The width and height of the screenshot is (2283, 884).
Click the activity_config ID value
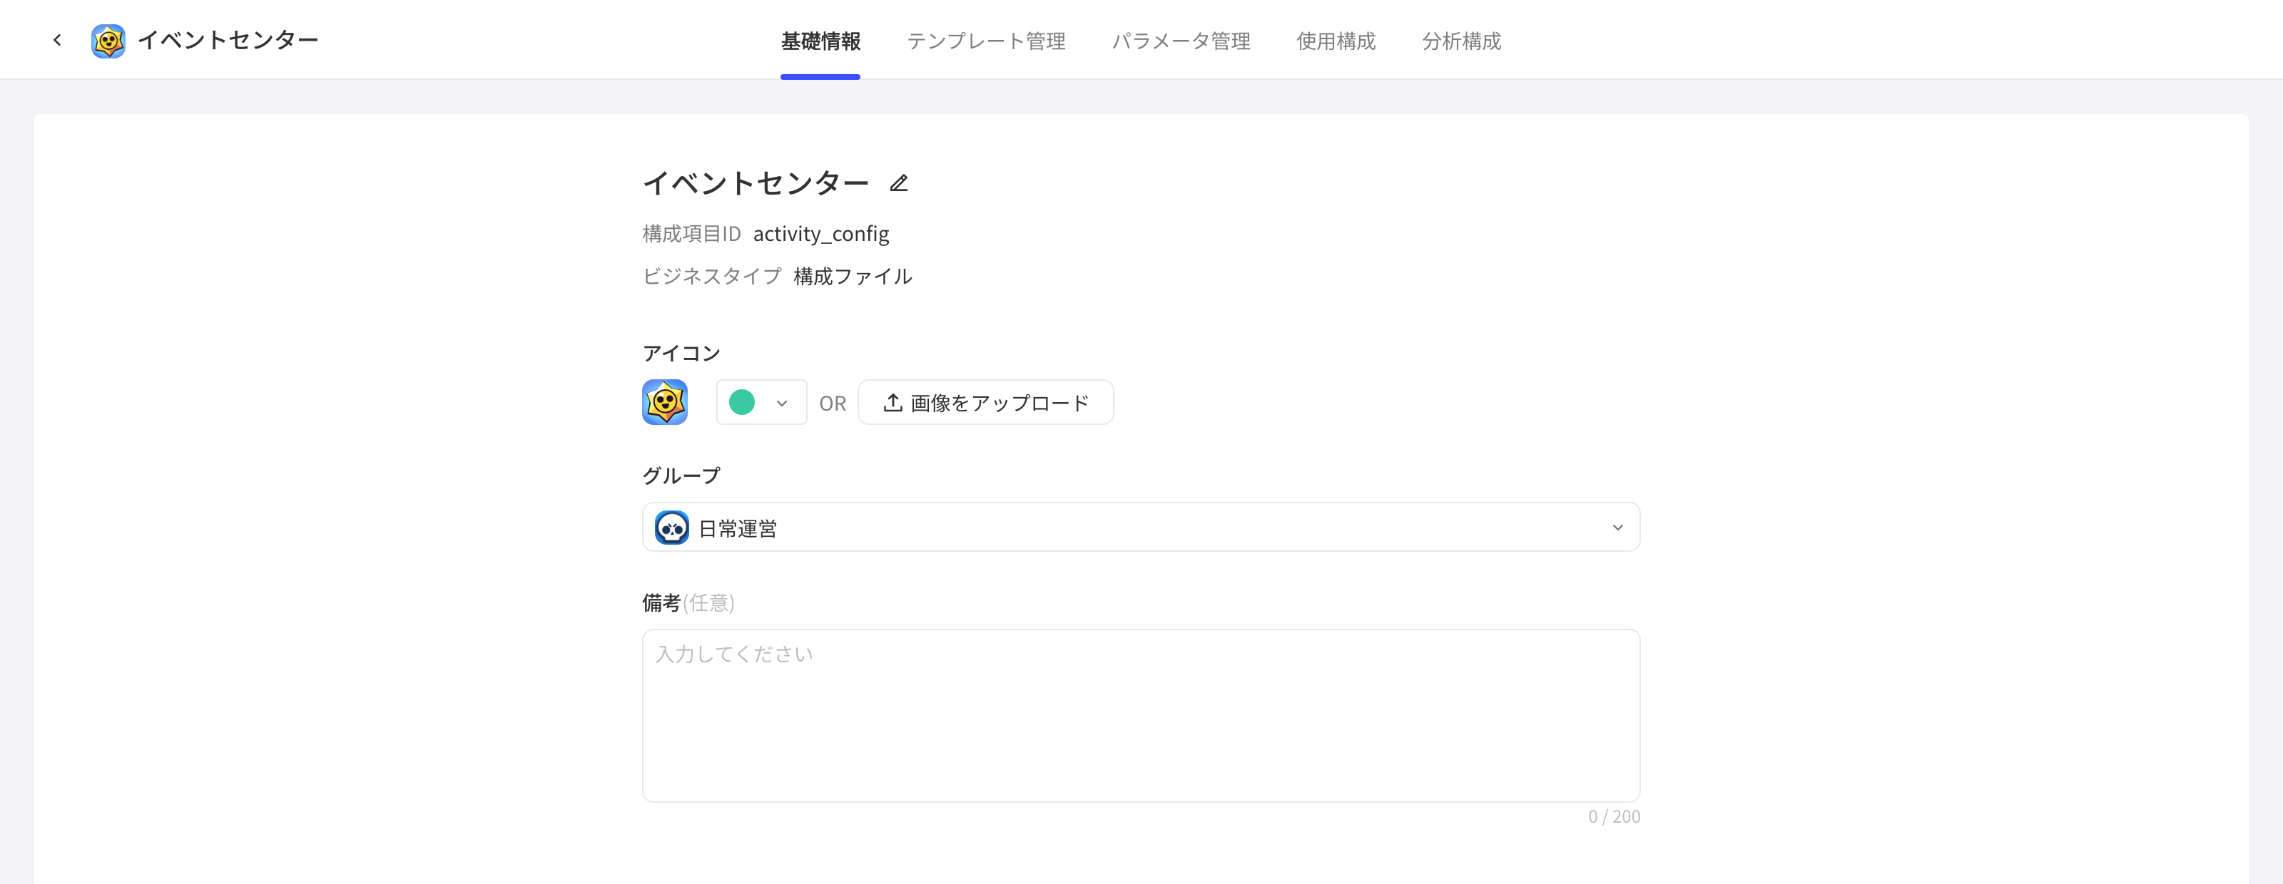click(x=820, y=234)
